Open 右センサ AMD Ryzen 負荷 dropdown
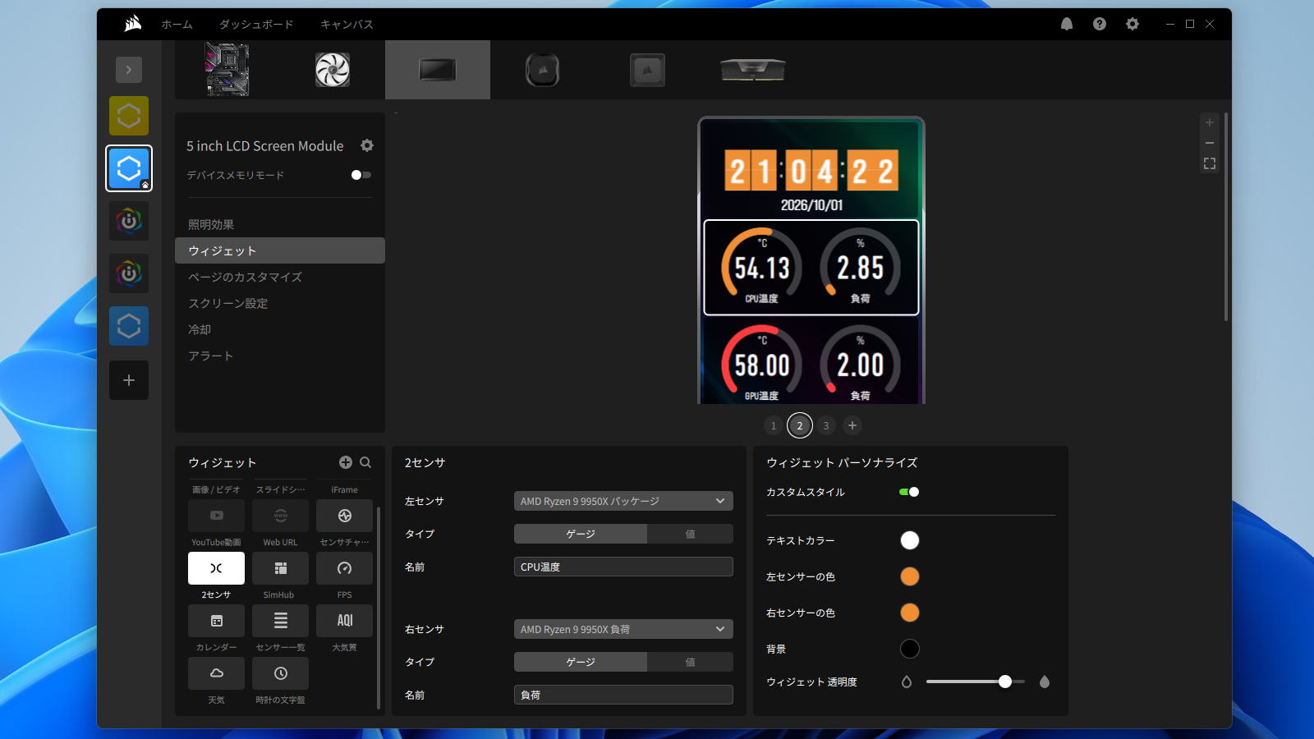Viewport: 1314px width, 739px height. click(x=623, y=629)
